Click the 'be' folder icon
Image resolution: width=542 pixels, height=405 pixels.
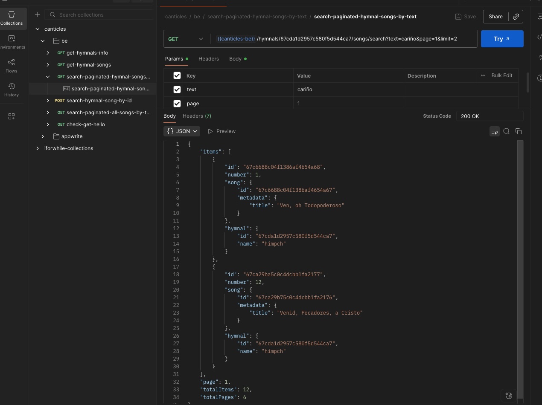pos(56,41)
